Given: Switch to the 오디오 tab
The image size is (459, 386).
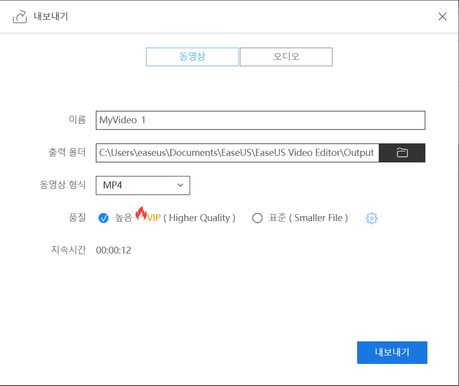Looking at the screenshot, I should [286, 57].
